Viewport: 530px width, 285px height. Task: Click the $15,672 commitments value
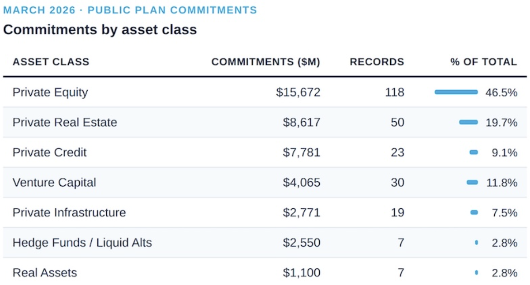(298, 92)
